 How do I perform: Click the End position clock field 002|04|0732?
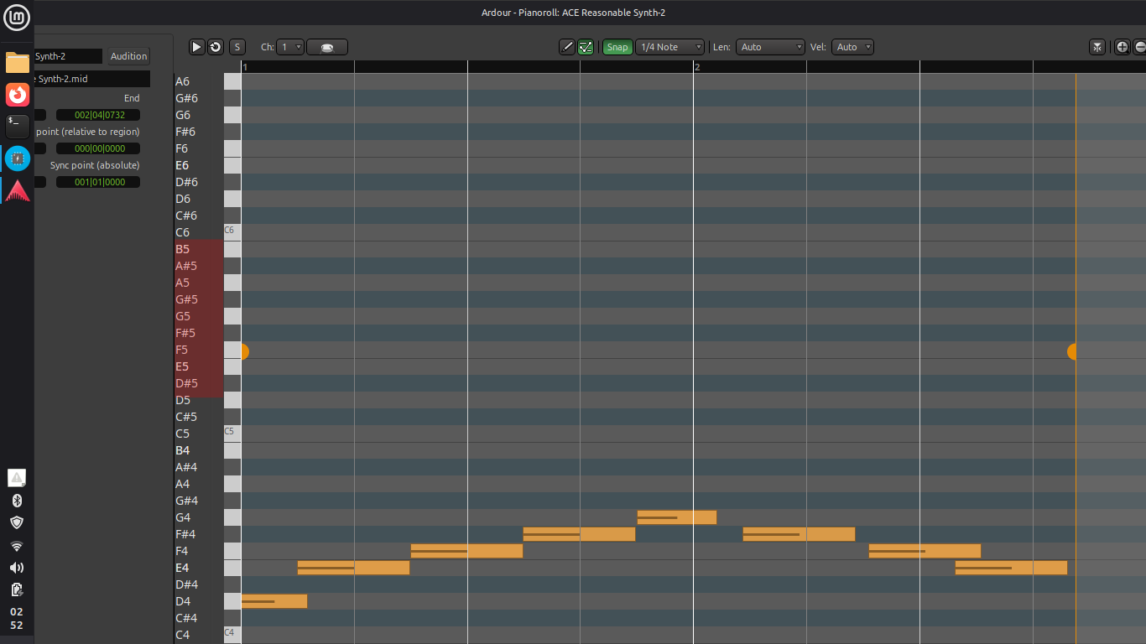98,115
